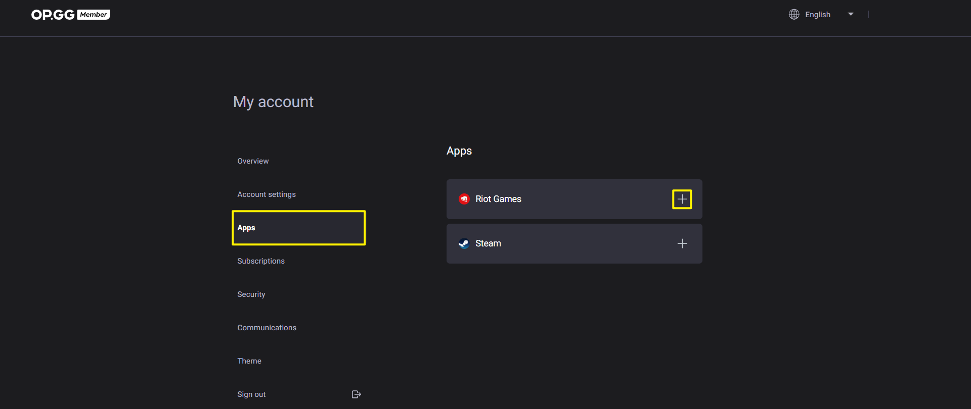The image size is (971, 409).
Task: Click the Sign out text link
Action: 251,394
